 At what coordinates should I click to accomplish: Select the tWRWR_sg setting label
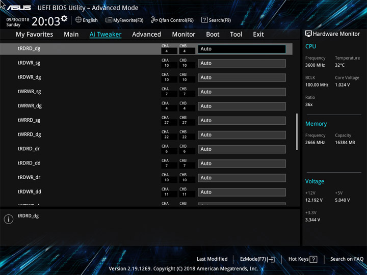coord(30,92)
